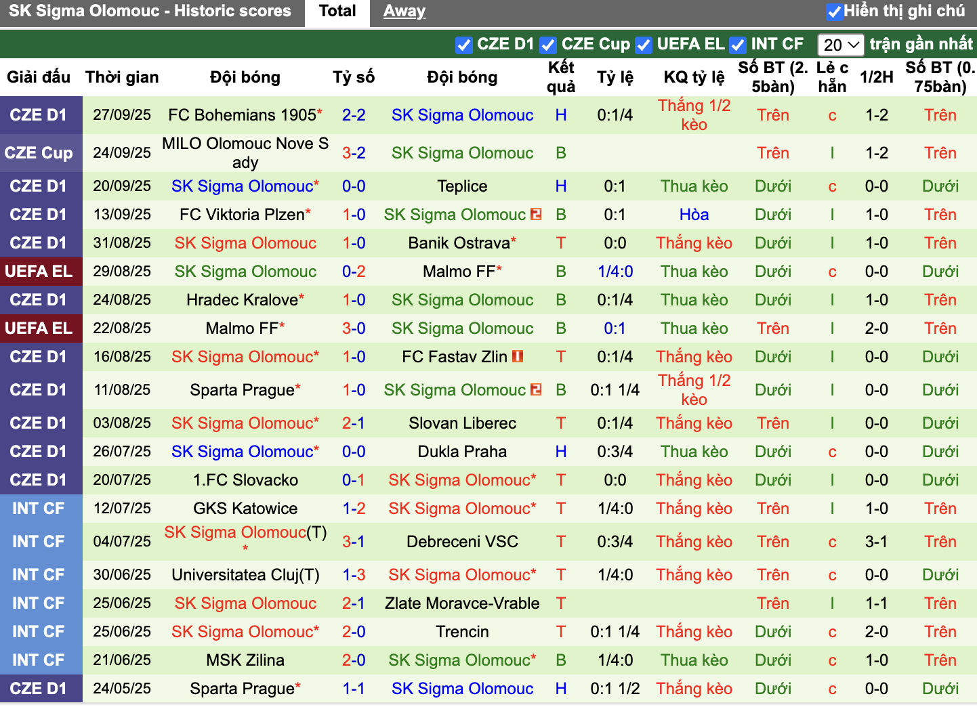Image resolution: width=977 pixels, height=707 pixels.
Task: Click the 0:1 1/2 odds in 24/05/25 row
Action: pos(615,689)
